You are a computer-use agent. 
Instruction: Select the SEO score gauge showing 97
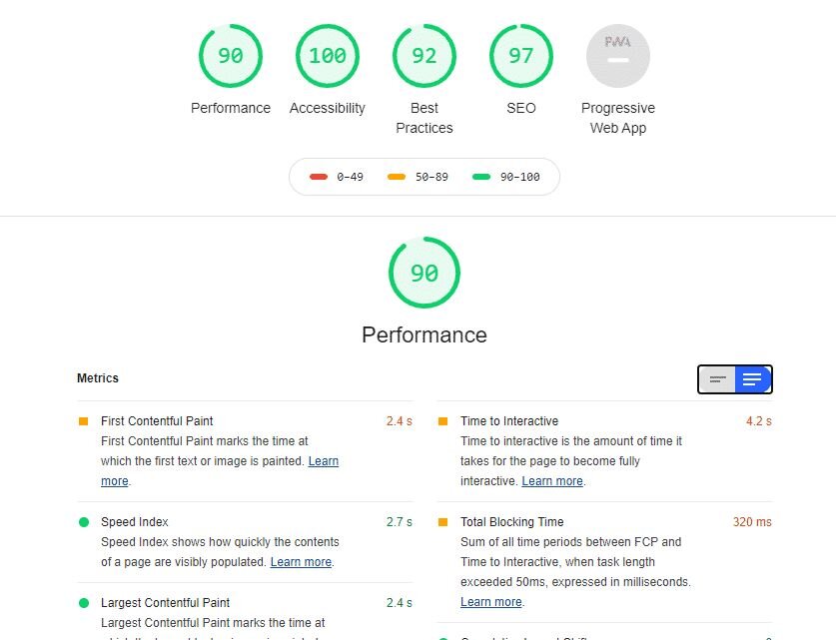click(x=521, y=56)
